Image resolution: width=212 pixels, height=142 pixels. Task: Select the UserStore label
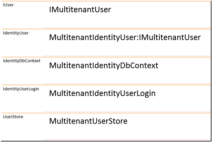(x=13, y=117)
